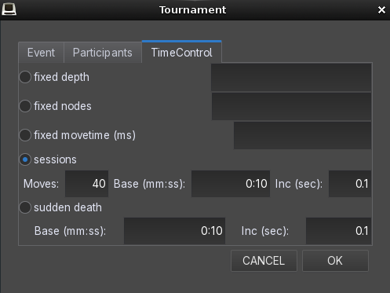This screenshot has width=390, height=293.
Task: Select the sessions radio button
Action: [x=25, y=159]
